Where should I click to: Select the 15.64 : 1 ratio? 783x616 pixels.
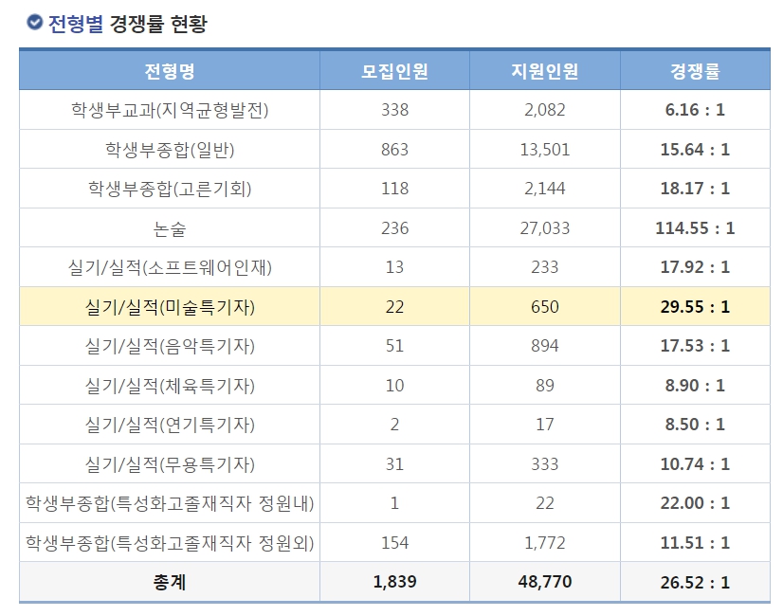click(x=695, y=149)
